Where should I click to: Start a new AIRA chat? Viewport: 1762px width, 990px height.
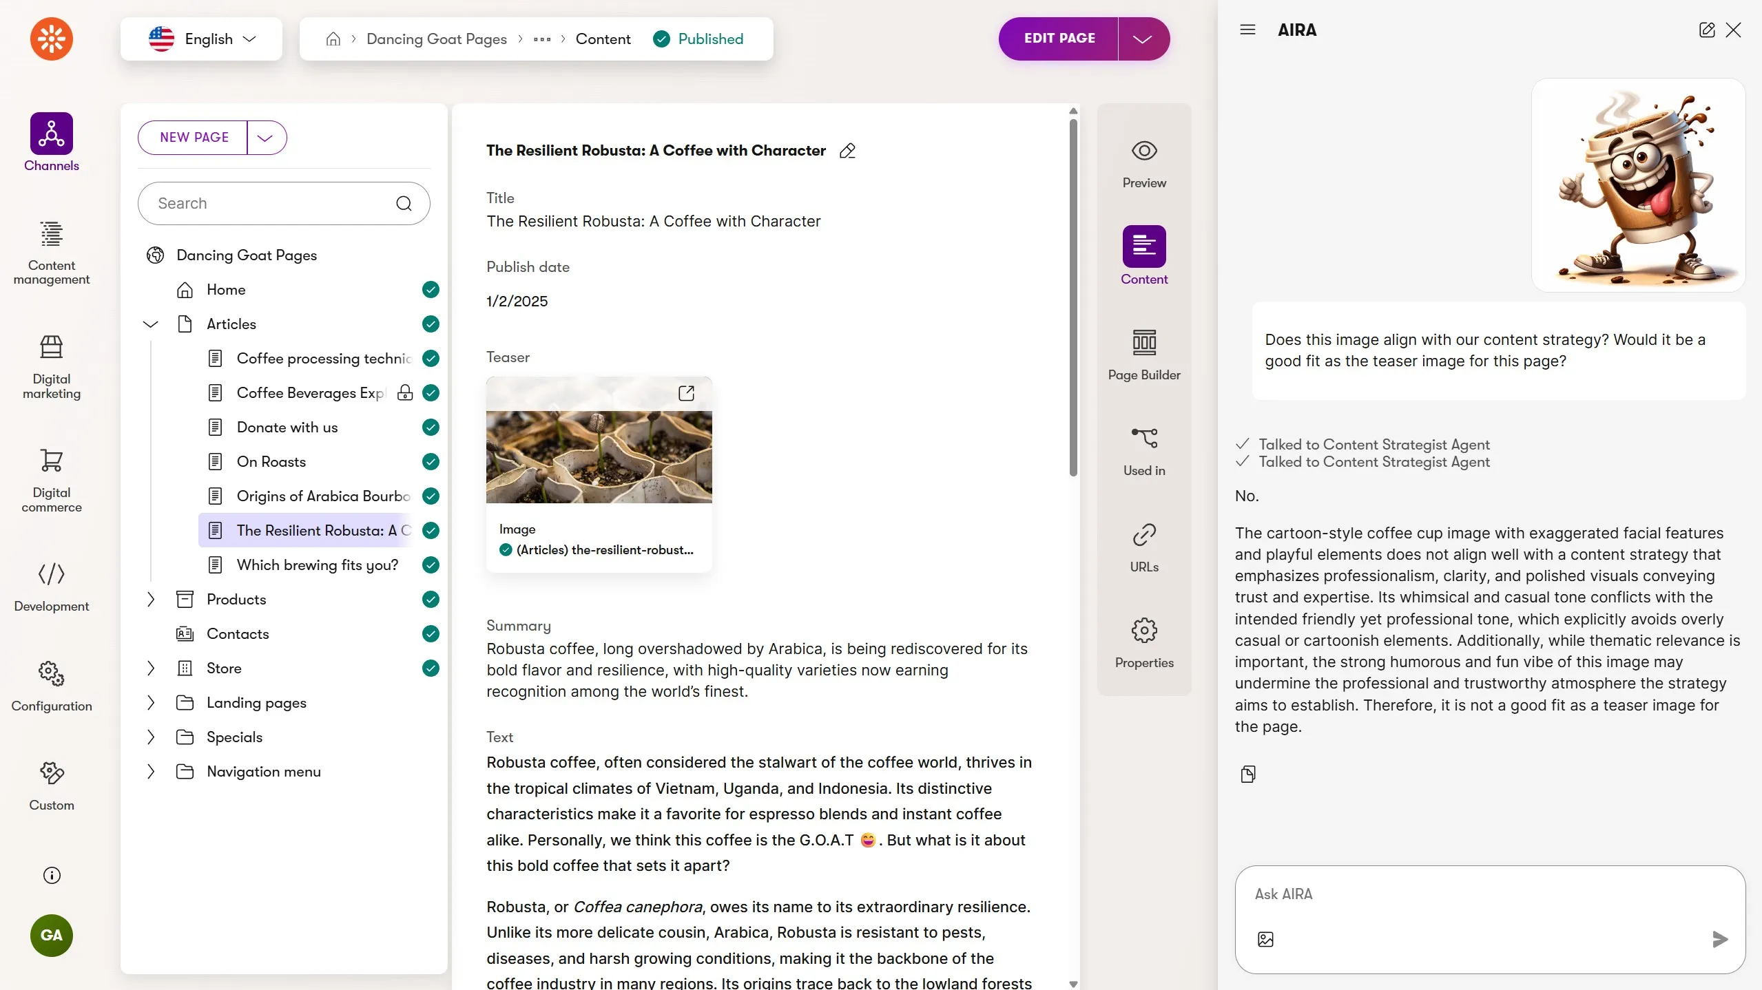click(1706, 30)
